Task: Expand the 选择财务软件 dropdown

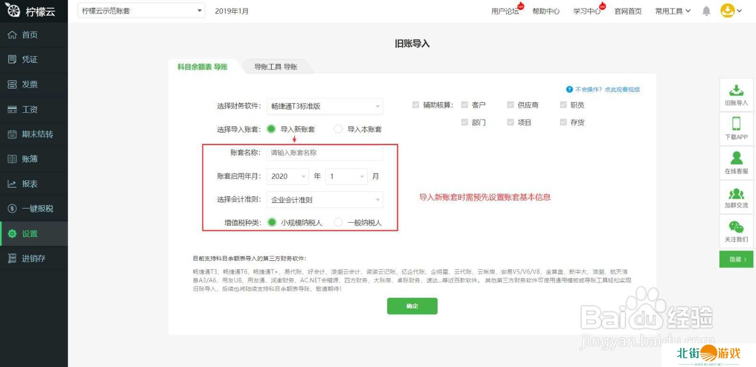Action: 325,106
